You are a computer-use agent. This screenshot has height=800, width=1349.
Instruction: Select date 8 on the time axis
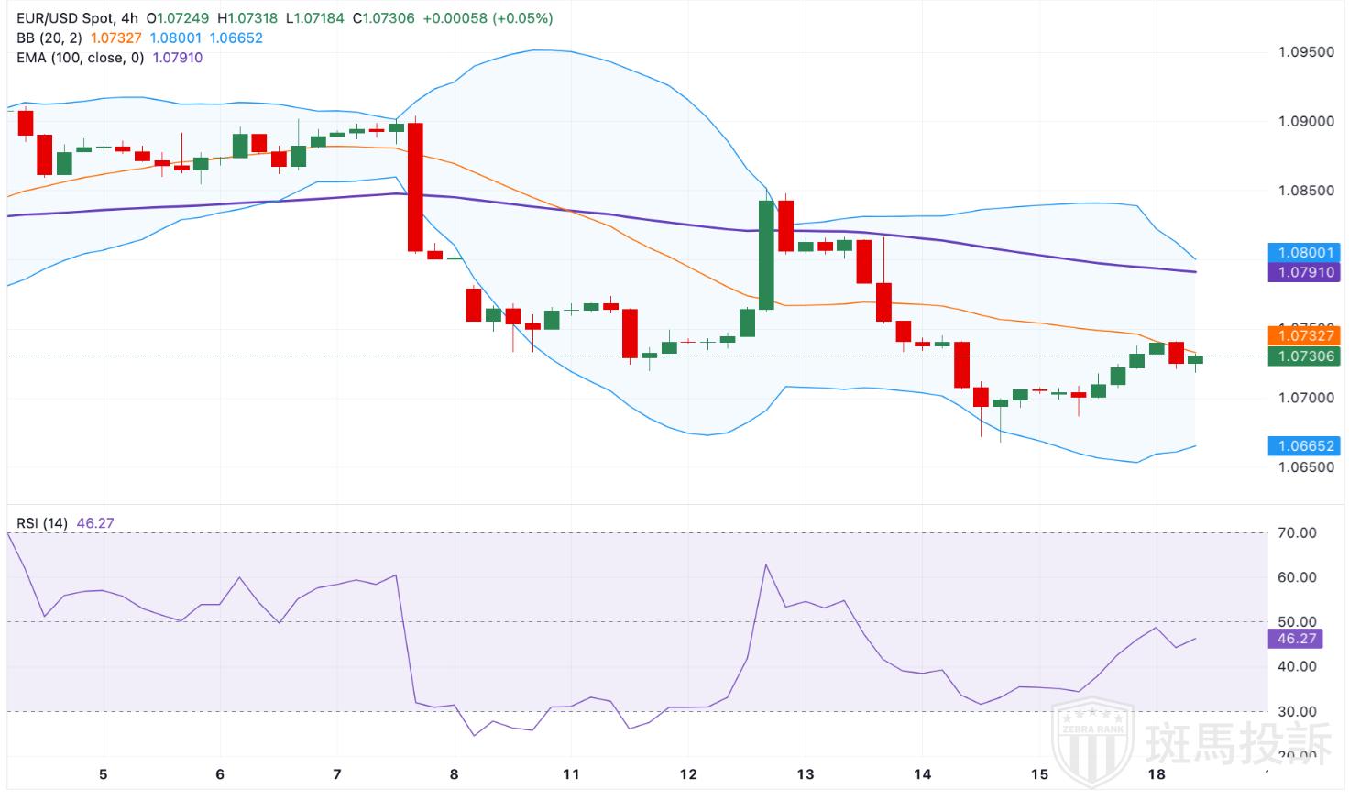pos(455,774)
